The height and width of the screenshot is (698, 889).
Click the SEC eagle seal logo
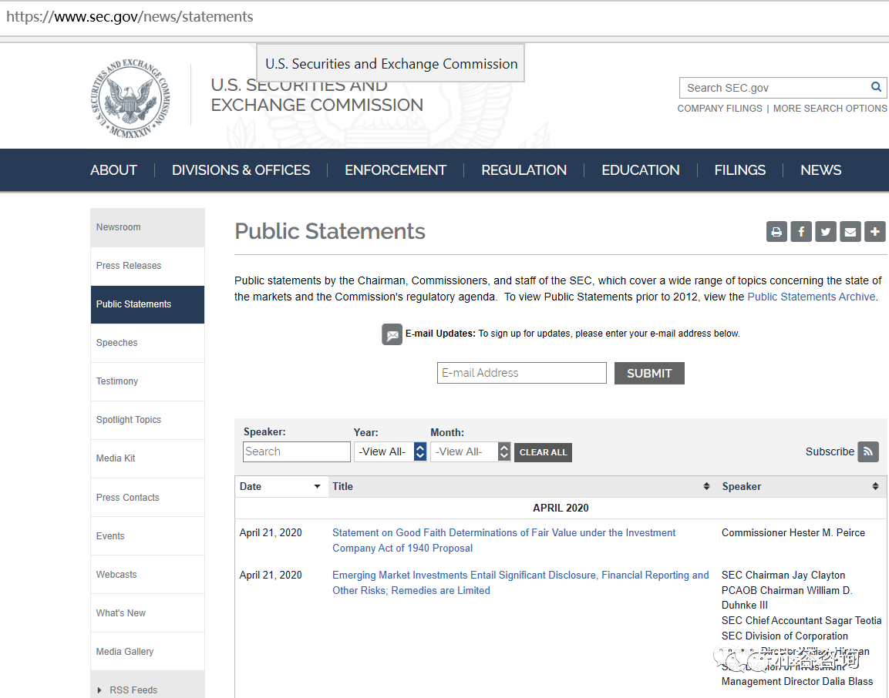[x=130, y=99]
